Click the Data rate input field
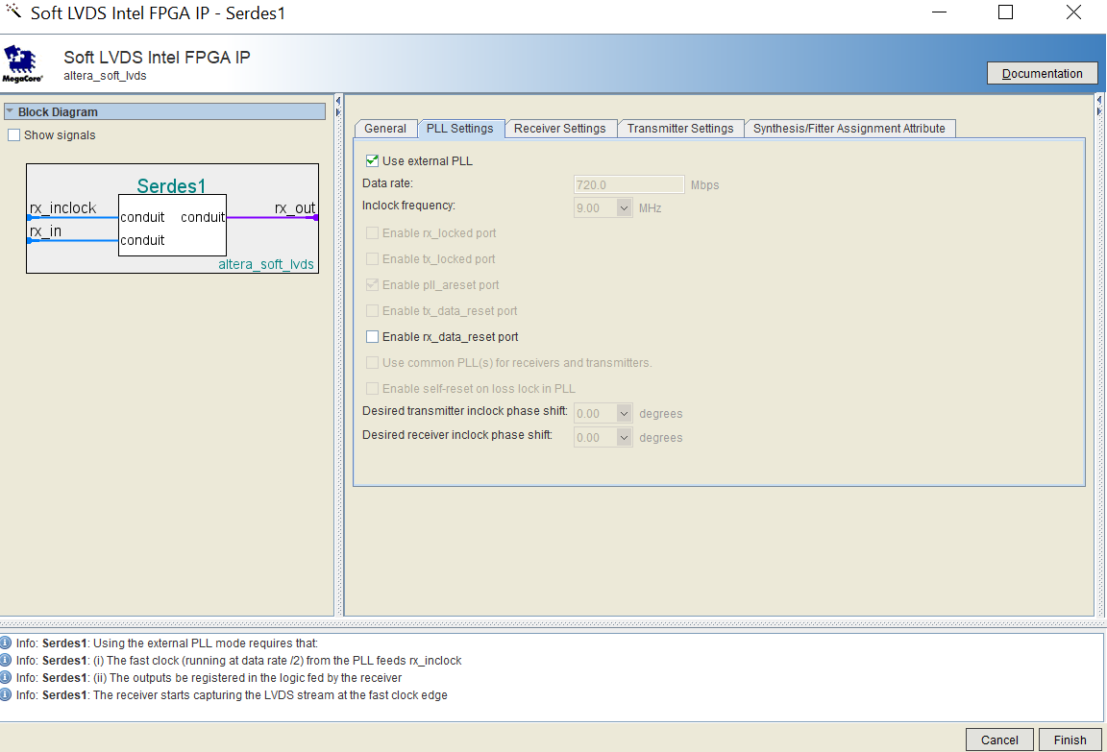Screen dimensions: 1107x752 coord(629,184)
